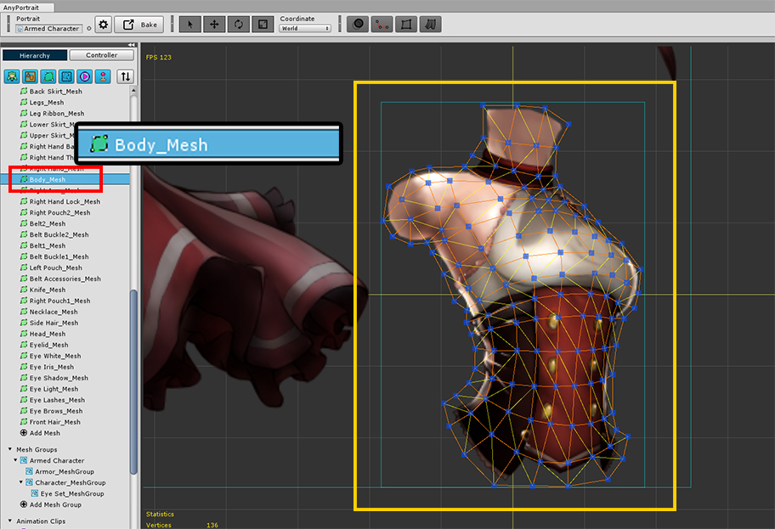Image resolution: width=775 pixels, height=529 pixels.
Task: Click the Bake button
Action: click(x=139, y=25)
